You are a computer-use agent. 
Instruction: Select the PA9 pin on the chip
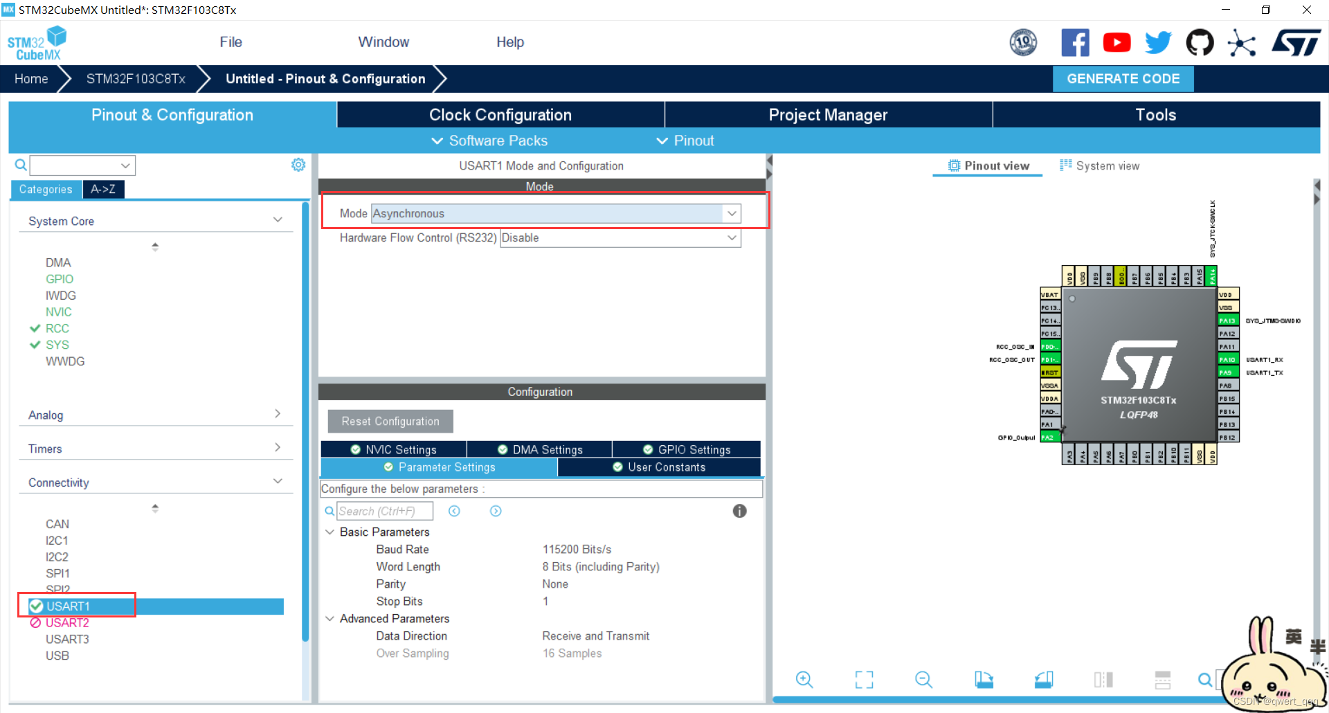pos(1227,372)
